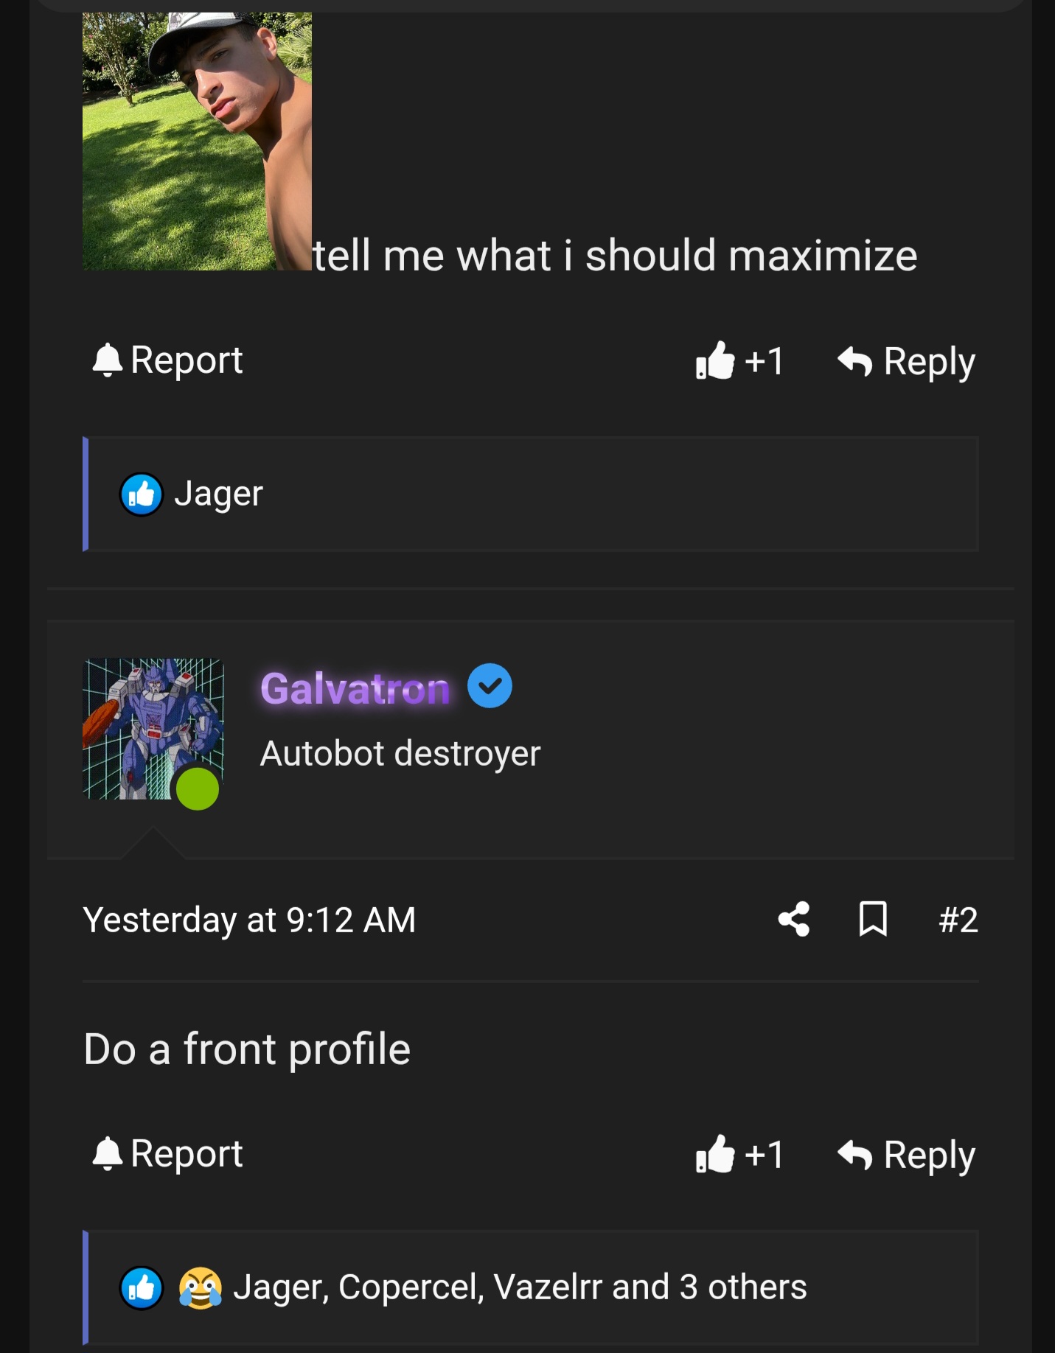Click the verified checkmark badge next to Galvatron

pyautogui.click(x=490, y=686)
